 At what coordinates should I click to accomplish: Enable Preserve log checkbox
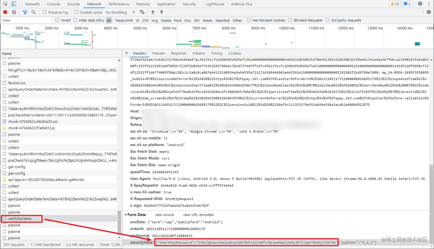[44, 12]
